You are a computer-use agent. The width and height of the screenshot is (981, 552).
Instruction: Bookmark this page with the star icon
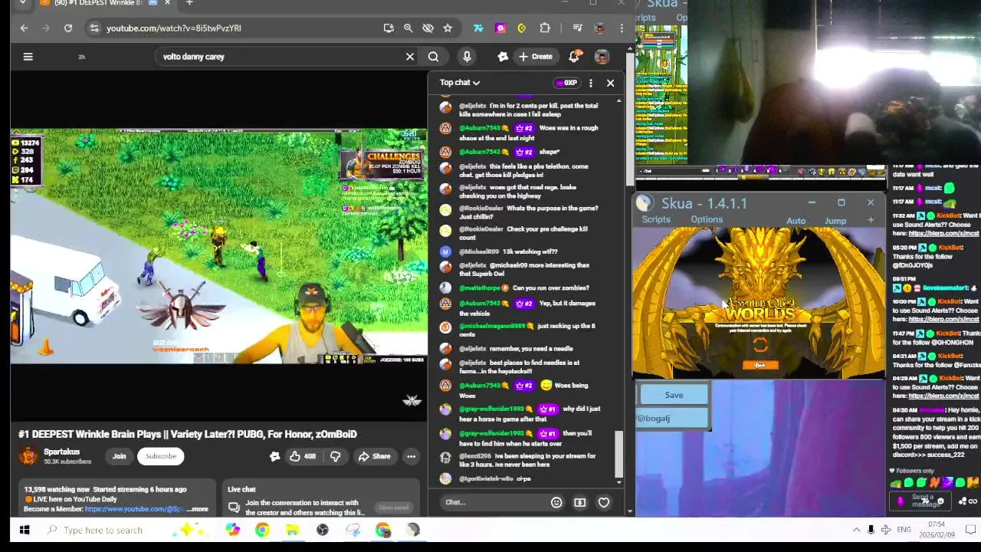click(448, 28)
